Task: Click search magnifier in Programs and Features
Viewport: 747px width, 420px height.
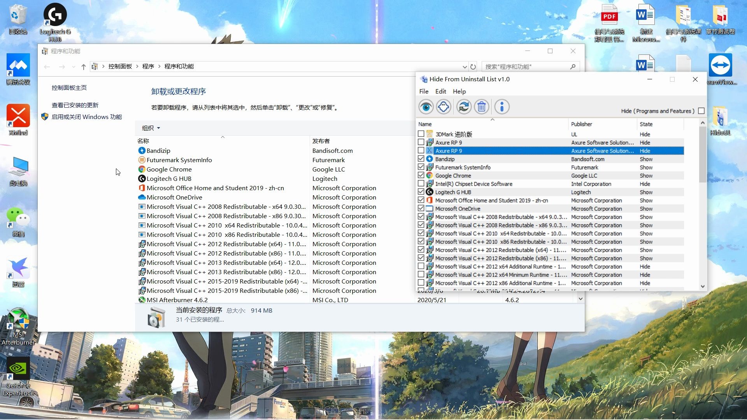Action: (573, 66)
